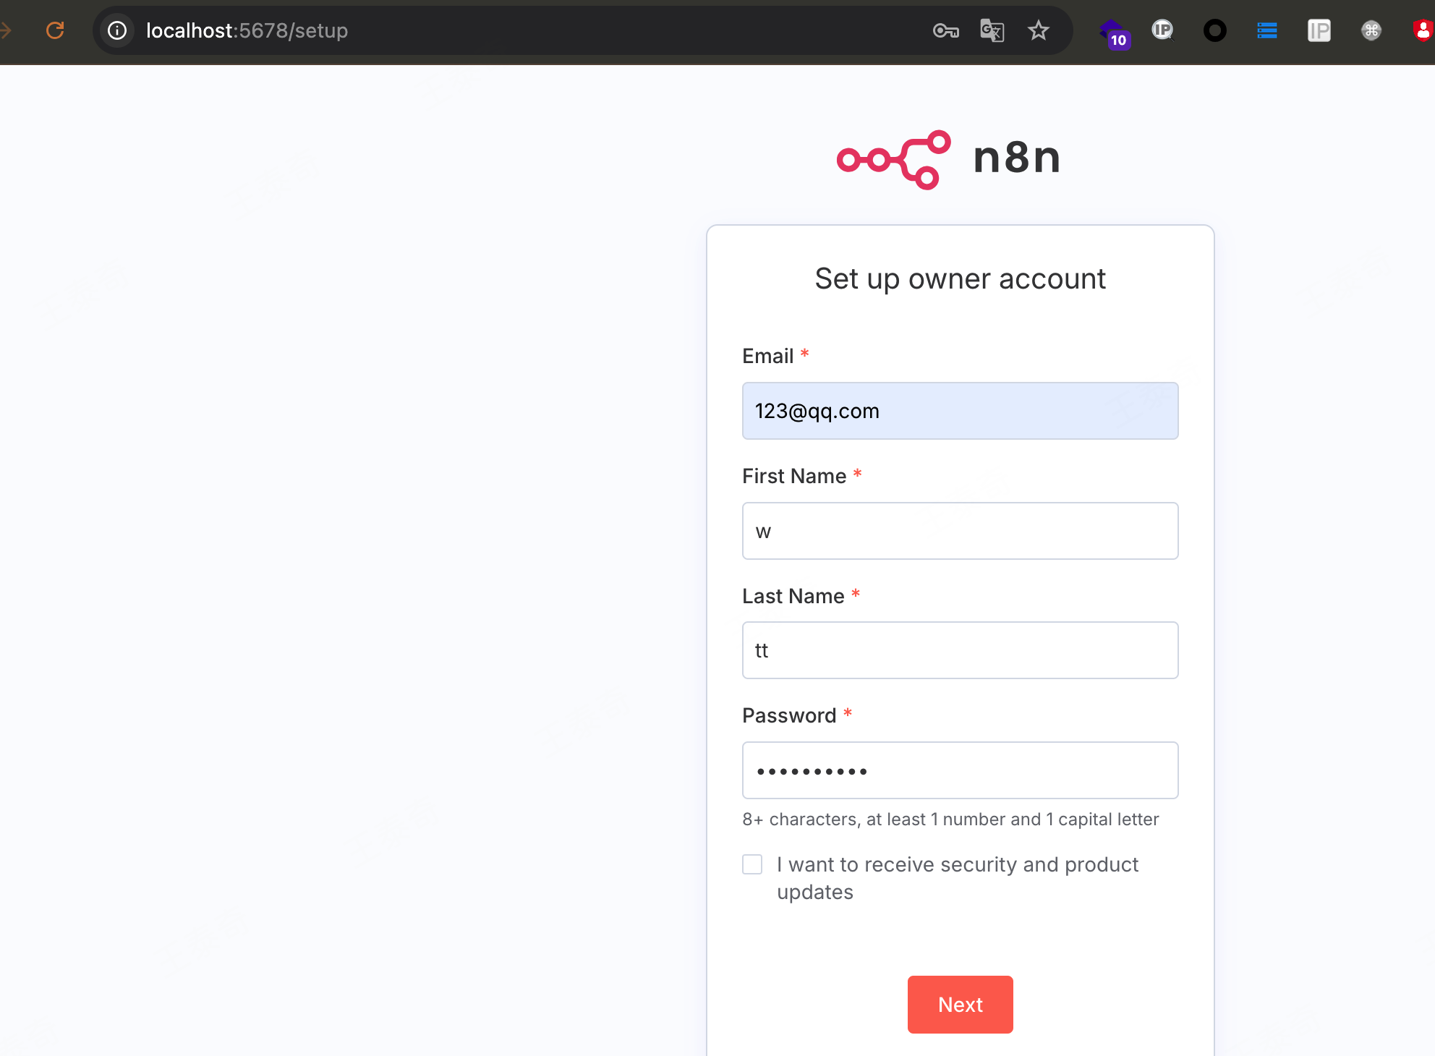Select the Last Name text box
This screenshot has height=1056, width=1435.
[960, 650]
